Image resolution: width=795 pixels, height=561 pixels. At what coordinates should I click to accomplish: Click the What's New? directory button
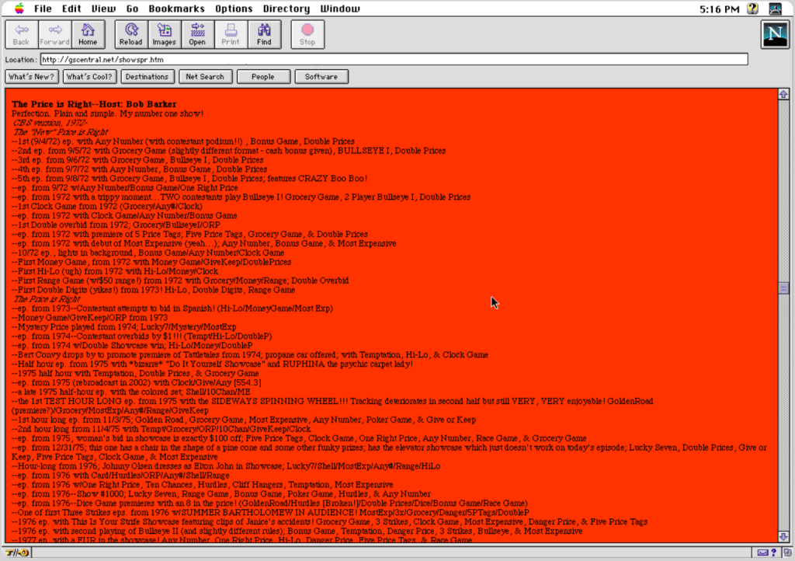31,76
